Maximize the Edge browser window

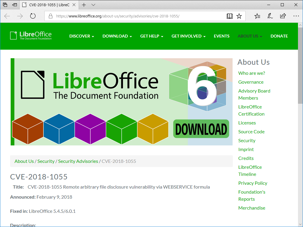click(282, 5)
